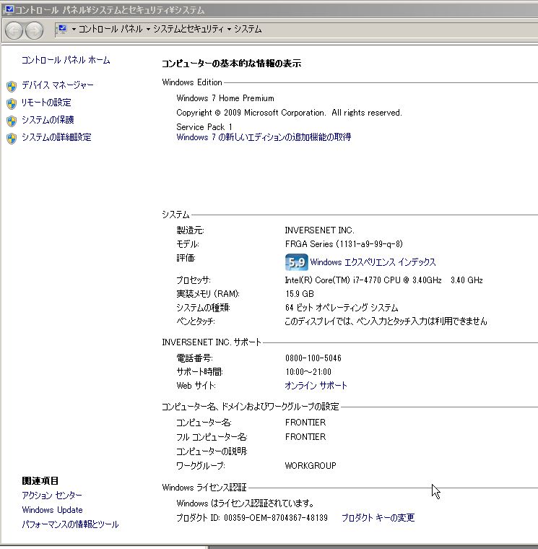
Task: Expand dropdown arrow before システムとセキュリティ breadcrumb
Action: (149, 29)
